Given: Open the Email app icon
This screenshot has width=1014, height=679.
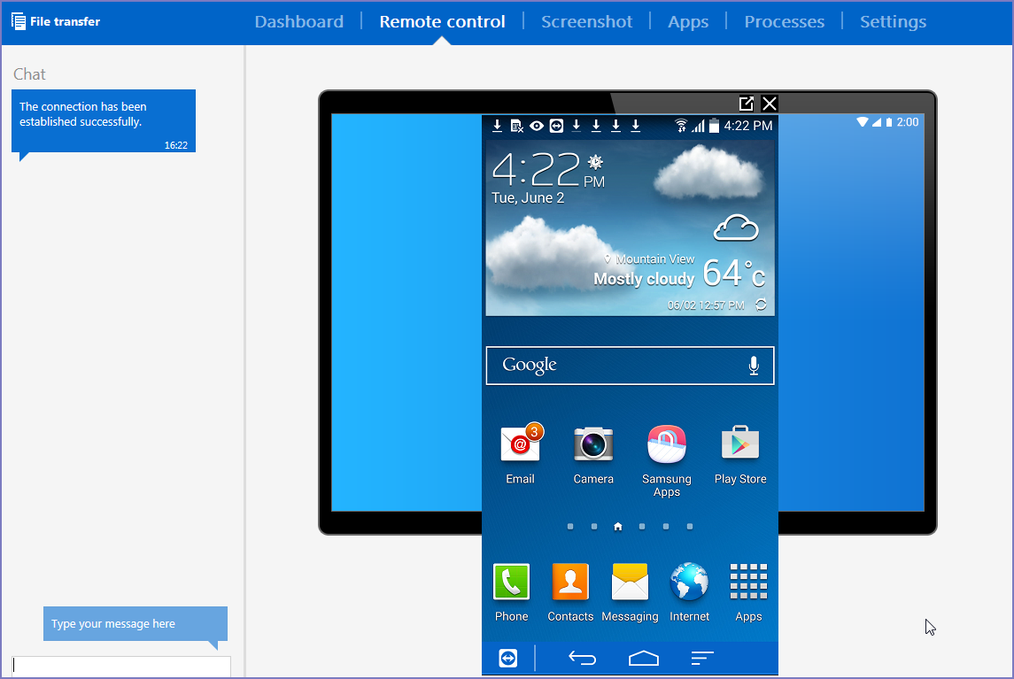Looking at the screenshot, I should pos(520,445).
